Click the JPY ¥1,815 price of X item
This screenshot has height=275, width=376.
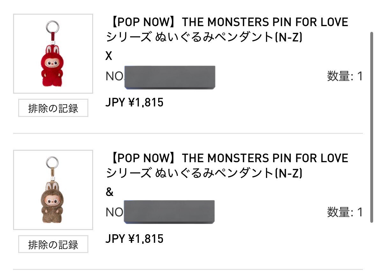coord(134,103)
